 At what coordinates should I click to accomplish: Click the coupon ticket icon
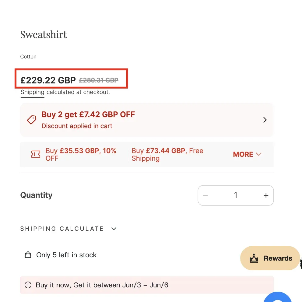[36, 154]
